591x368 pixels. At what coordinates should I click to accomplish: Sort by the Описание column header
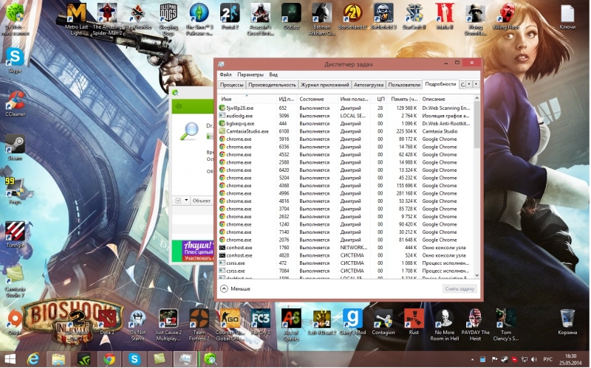pyautogui.click(x=445, y=99)
